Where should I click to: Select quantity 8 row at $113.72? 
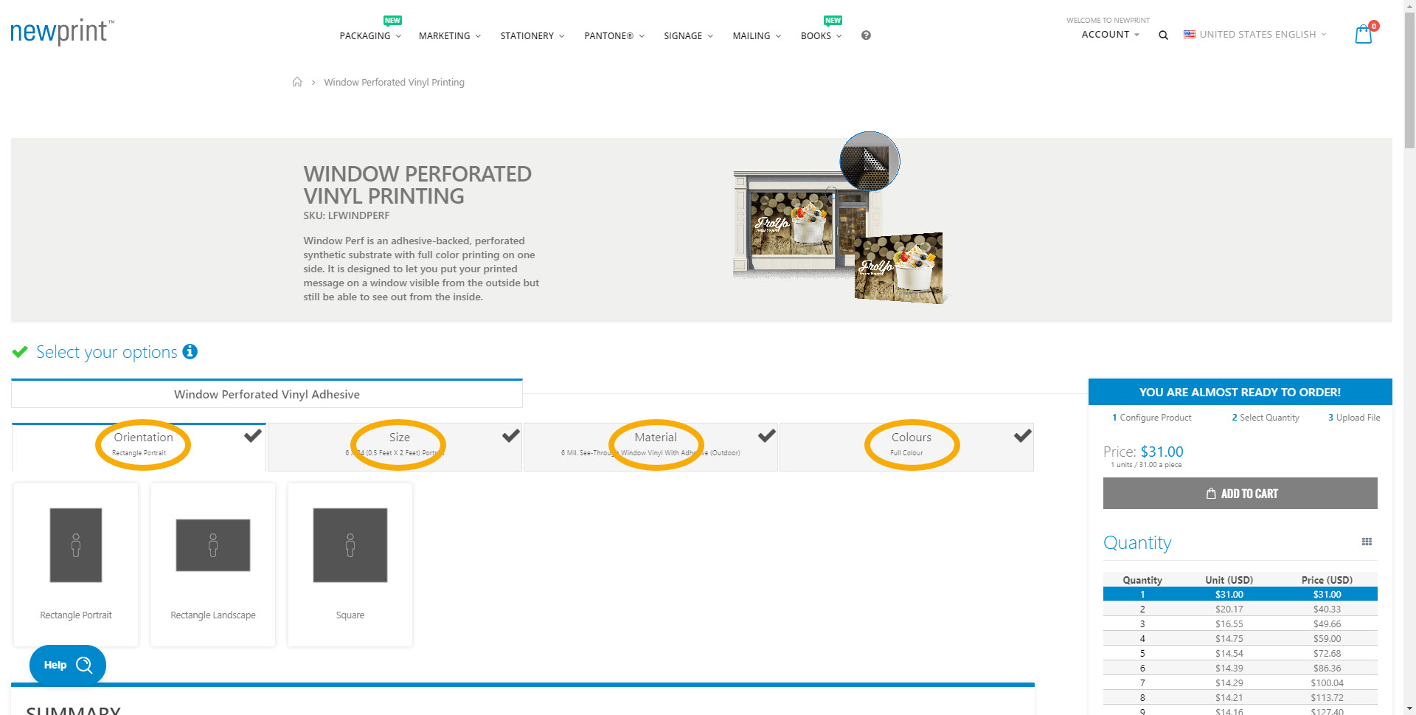pyautogui.click(x=1240, y=697)
